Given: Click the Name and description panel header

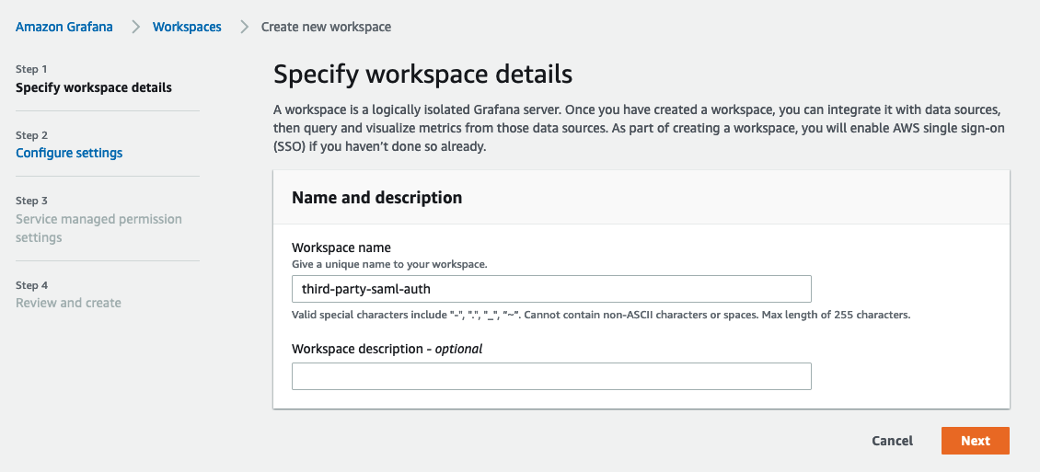Looking at the screenshot, I should [641, 198].
